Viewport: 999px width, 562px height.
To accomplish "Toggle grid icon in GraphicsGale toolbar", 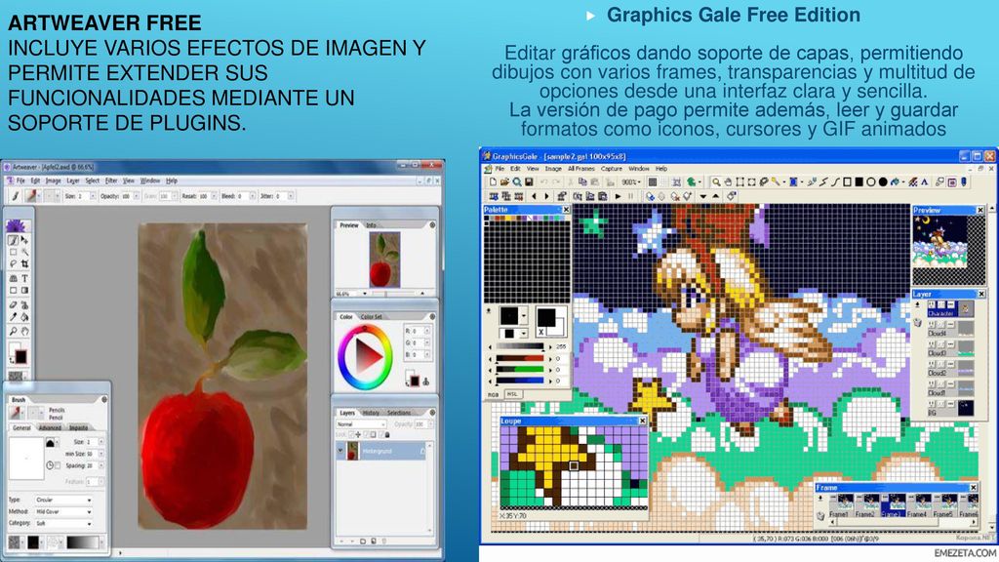I will [x=653, y=182].
